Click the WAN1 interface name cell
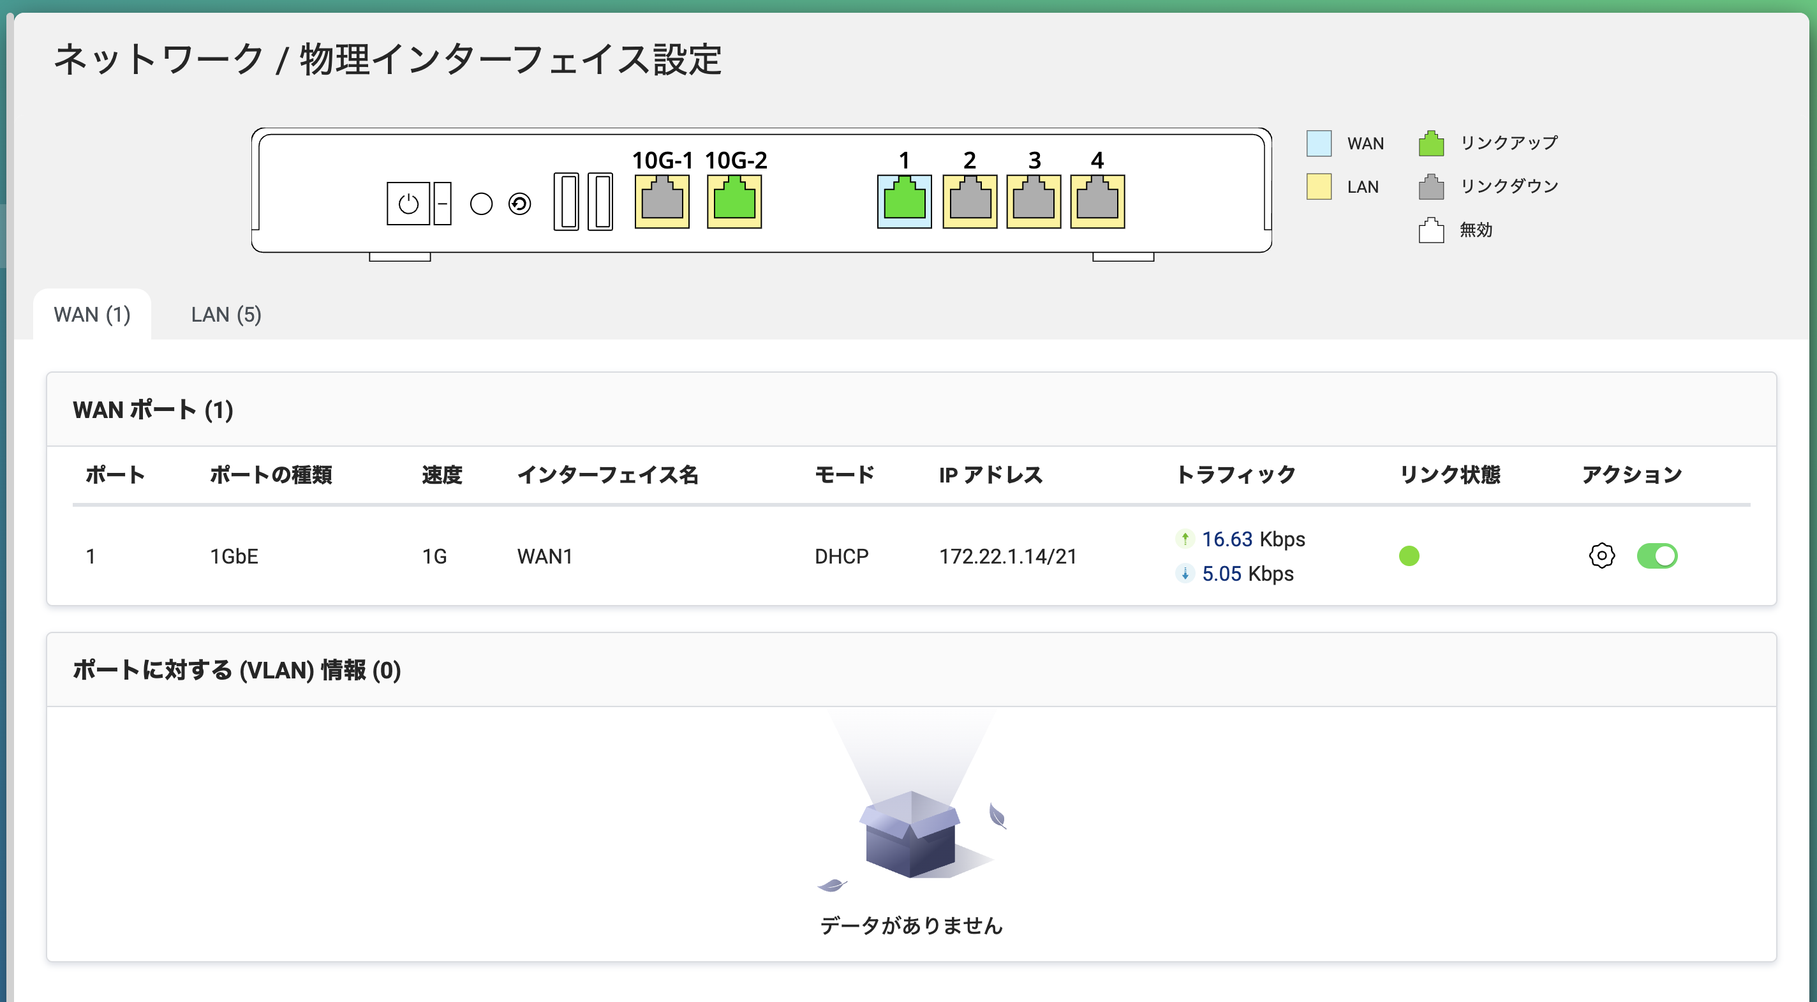 (545, 557)
